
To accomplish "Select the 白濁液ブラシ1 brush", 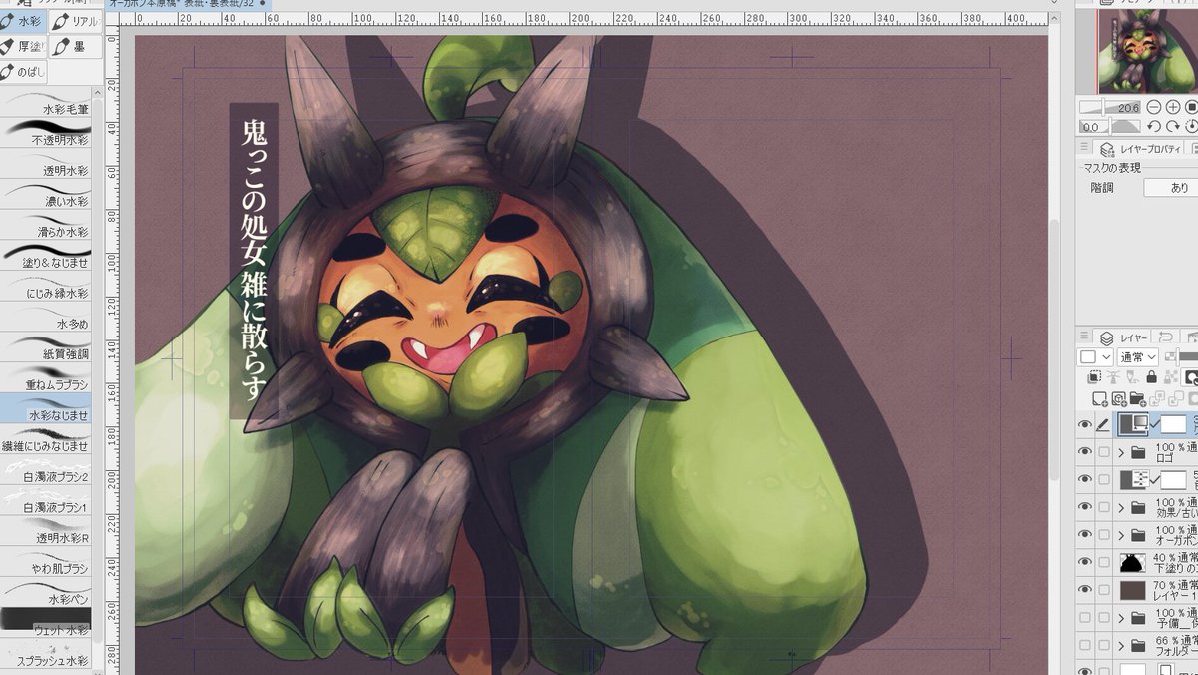I will [46, 502].
